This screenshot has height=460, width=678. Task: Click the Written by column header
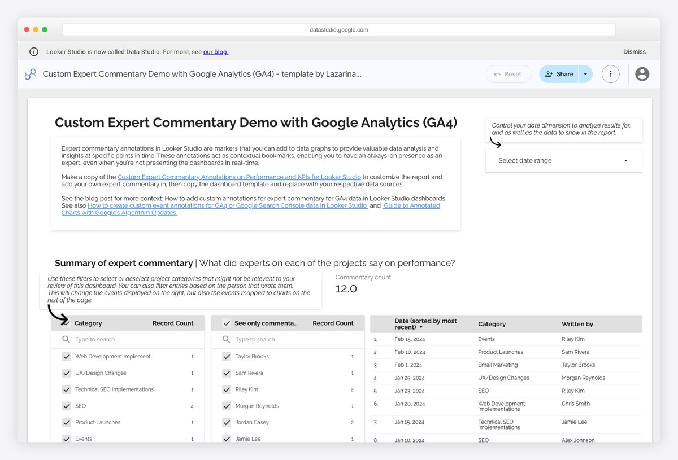tap(577, 324)
